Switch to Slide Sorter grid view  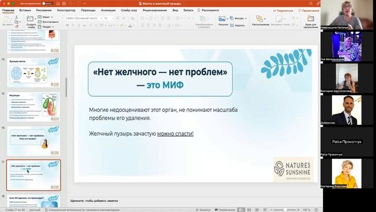(249, 210)
